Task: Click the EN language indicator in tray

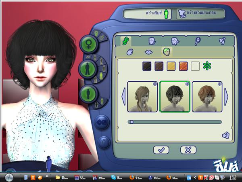Action: (x=189, y=178)
